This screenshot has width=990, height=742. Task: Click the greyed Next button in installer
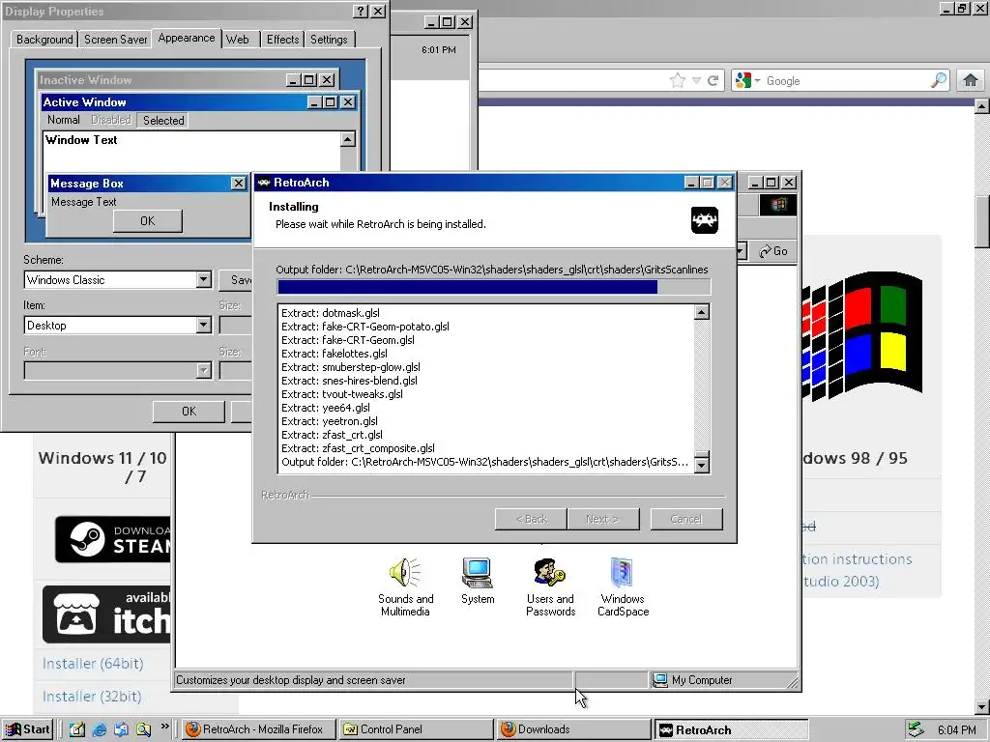coord(603,519)
